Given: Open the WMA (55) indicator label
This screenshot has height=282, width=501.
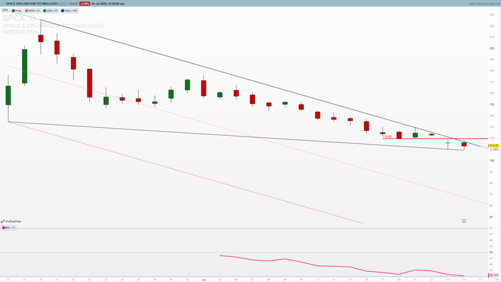Looking at the screenshot, I should pyautogui.click(x=50, y=11).
